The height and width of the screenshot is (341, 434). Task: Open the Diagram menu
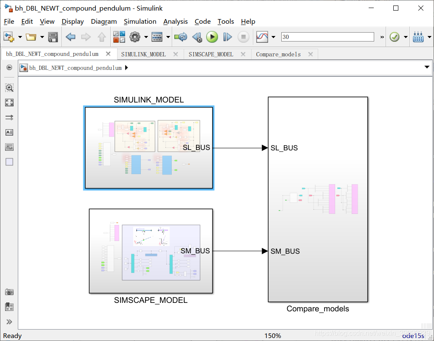(104, 22)
